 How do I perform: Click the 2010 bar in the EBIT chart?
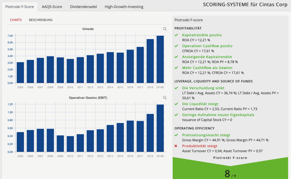[x=70, y=144]
